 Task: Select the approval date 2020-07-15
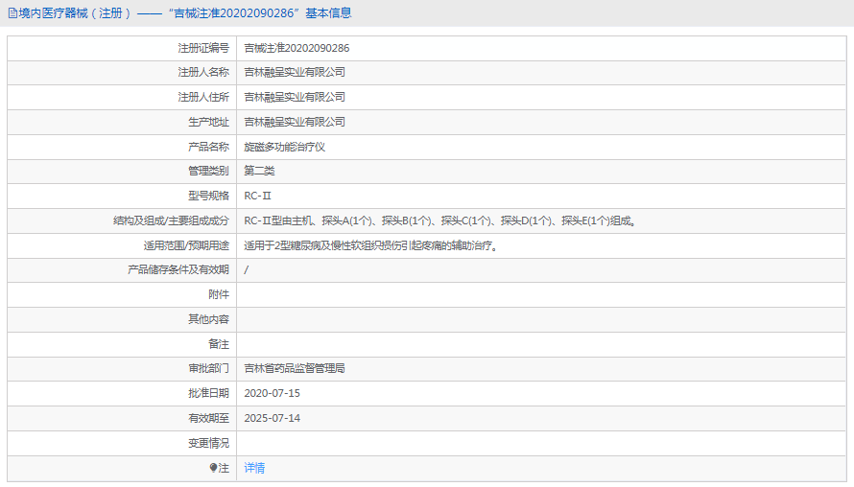click(273, 393)
